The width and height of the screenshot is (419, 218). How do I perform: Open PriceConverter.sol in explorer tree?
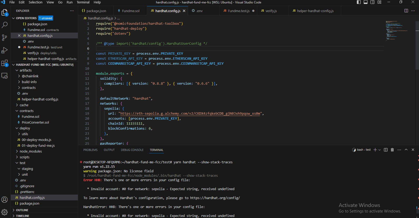click(35, 122)
